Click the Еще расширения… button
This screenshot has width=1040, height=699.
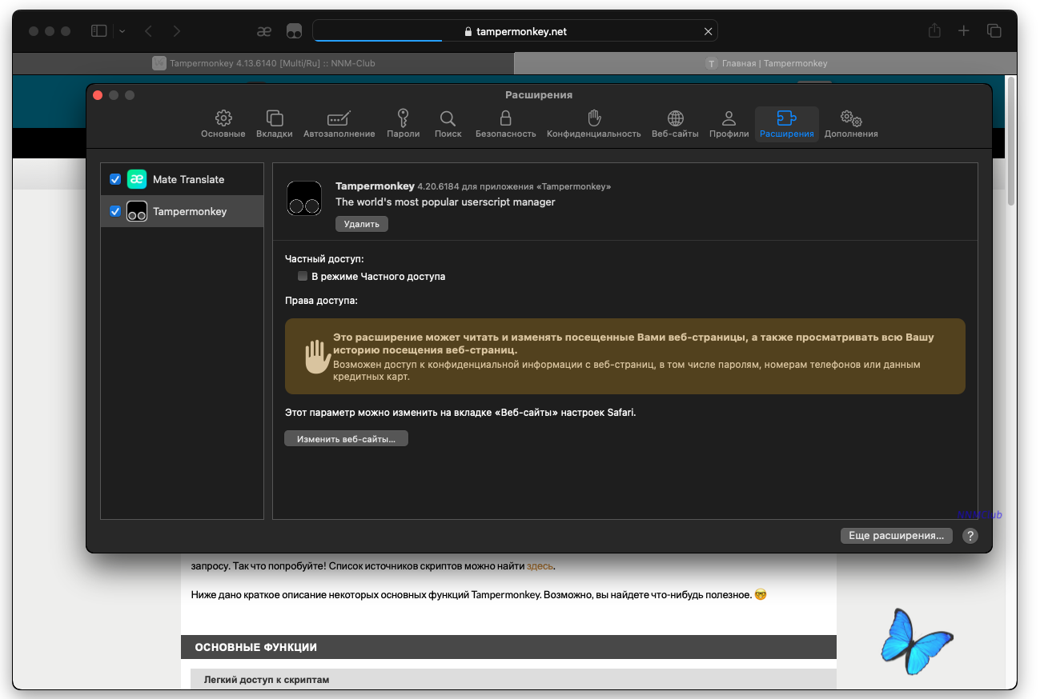click(x=897, y=536)
